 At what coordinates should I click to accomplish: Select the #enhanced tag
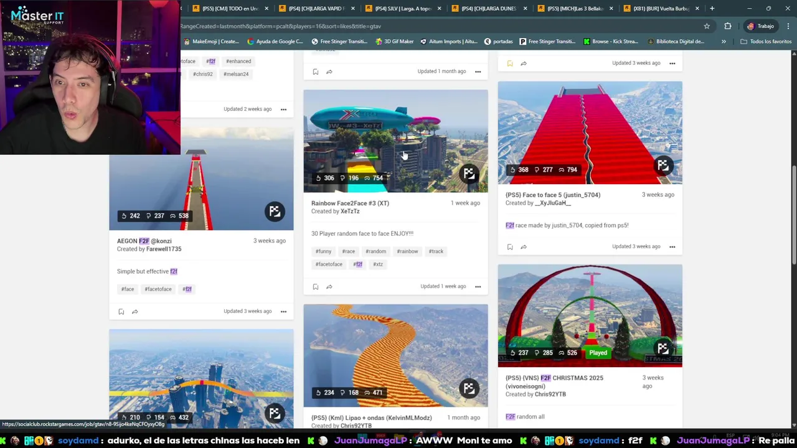pos(238,62)
